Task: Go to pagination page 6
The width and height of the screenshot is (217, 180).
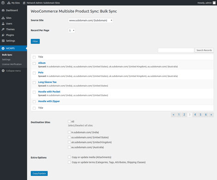Action: pyautogui.click(x=206, y=115)
